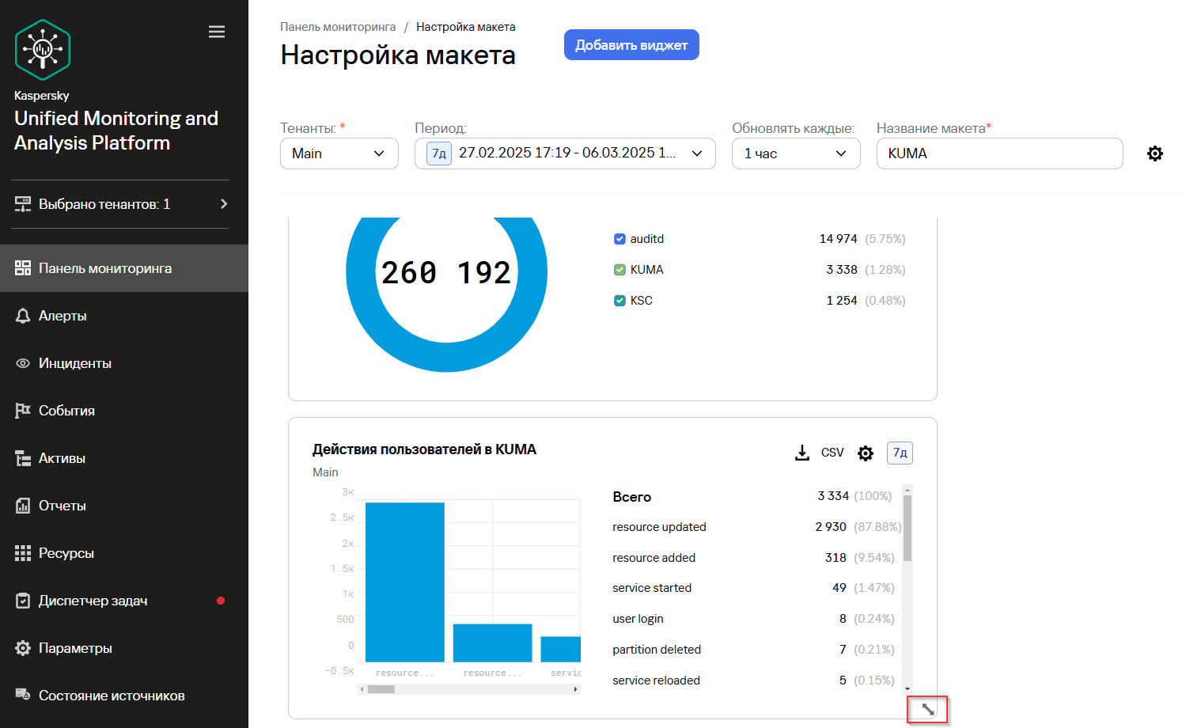Click the alerts bell icon
The height and width of the screenshot is (728, 1186).
pyautogui.click(x=23, y=316)
